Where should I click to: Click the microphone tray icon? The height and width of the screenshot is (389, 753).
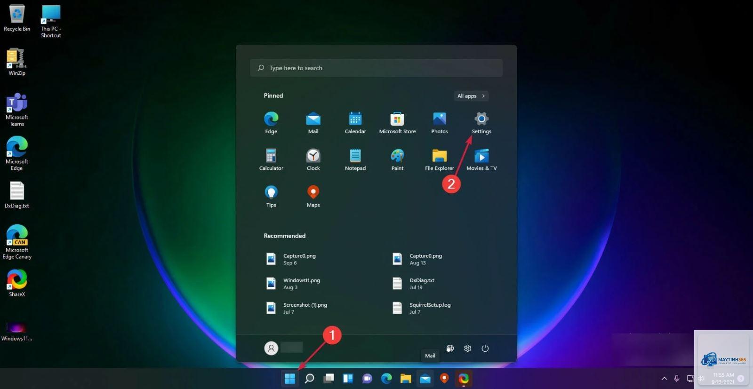[676, 378]
